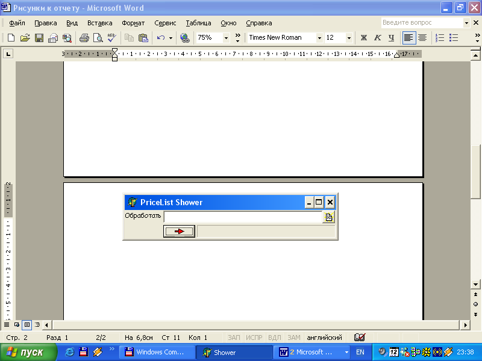The image size is (482, 361).
Task: Toggle Bold formatting (Ж)
Action: pyautogui.click(x=364, y=38)
